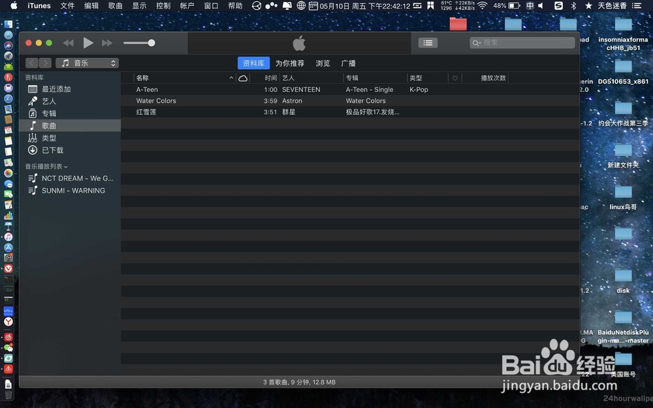Click the heart (loved) column header
The image size is (653, 408).
455,78
